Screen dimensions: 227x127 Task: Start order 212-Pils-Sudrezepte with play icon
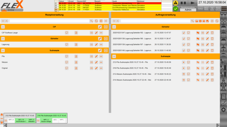click(184, 62)
